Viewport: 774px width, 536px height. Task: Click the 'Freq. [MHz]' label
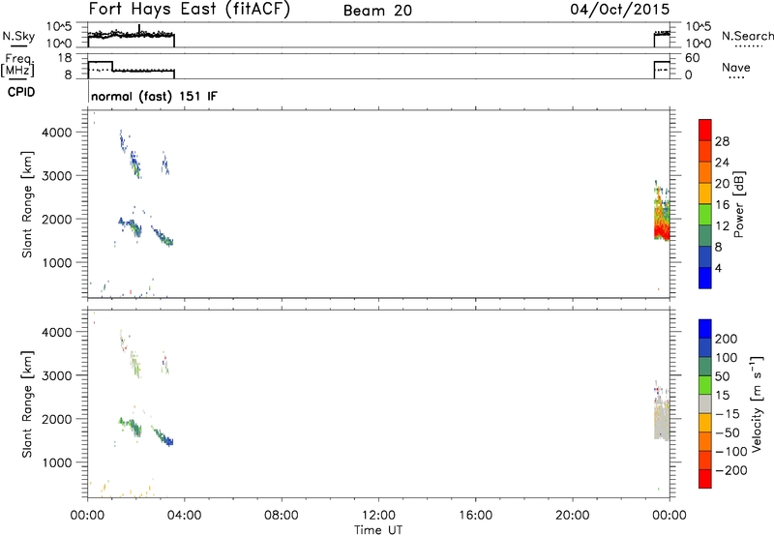click(17, 65)
